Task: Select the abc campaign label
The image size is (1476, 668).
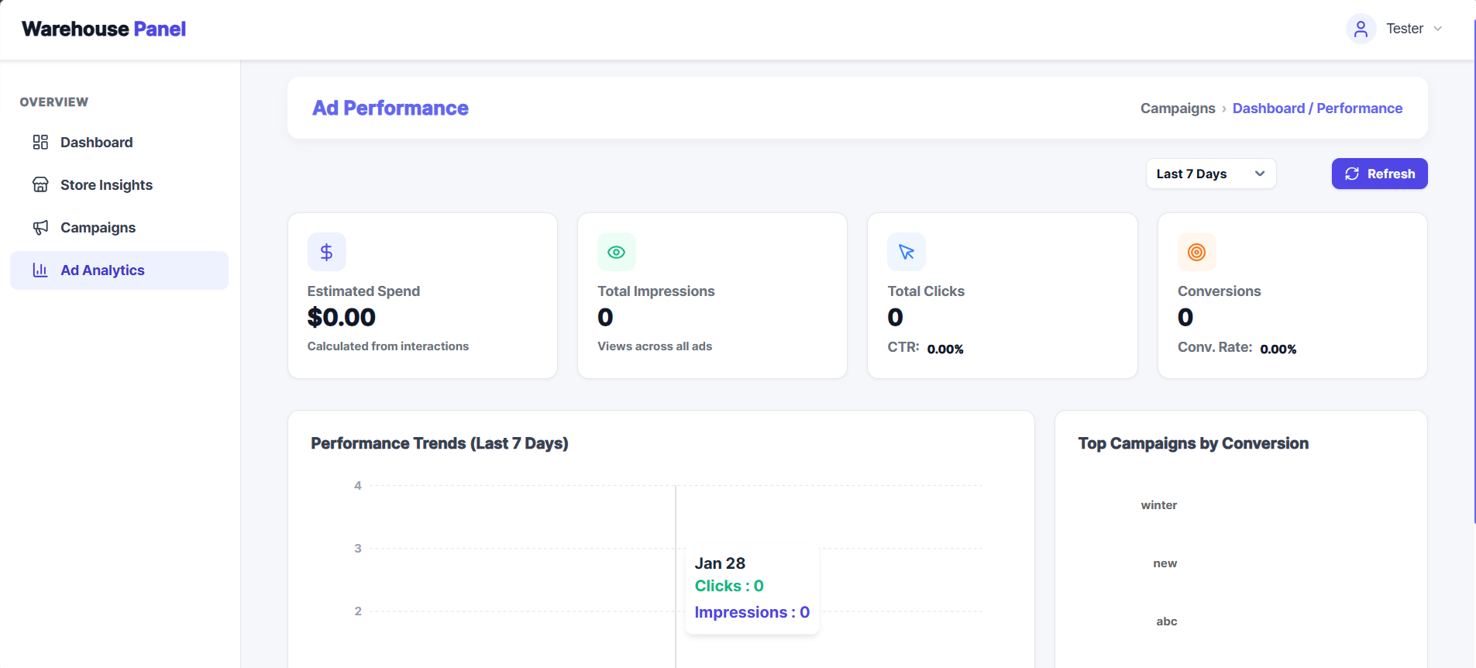Action: (x=1166, y=622)
